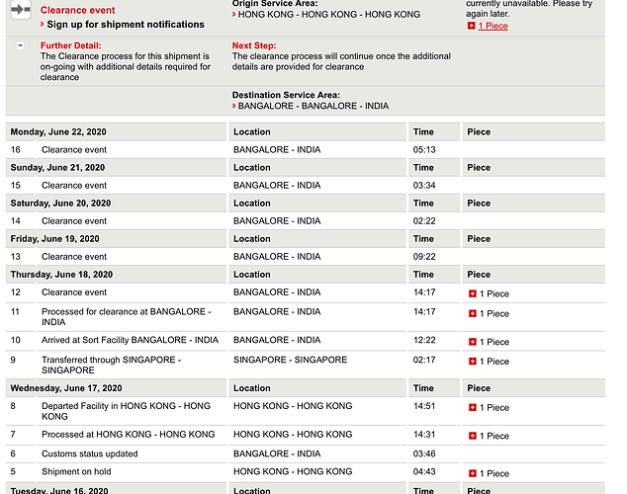Click Piece header in Monday, June 22 row

tap(479, 131)
